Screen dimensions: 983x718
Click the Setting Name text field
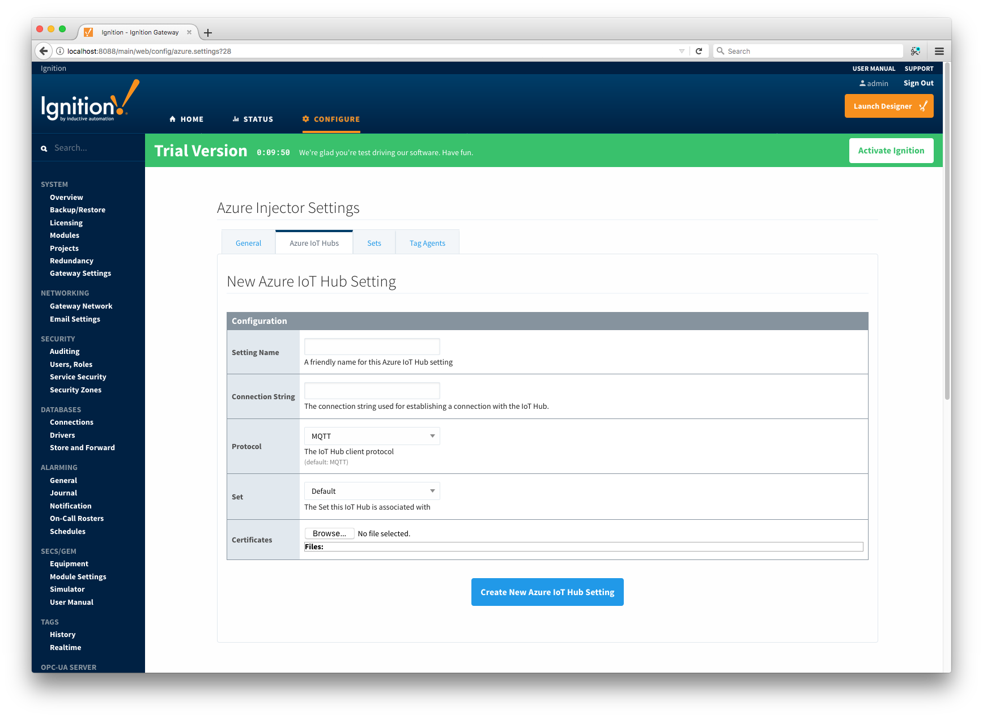(x=372, y=347)
